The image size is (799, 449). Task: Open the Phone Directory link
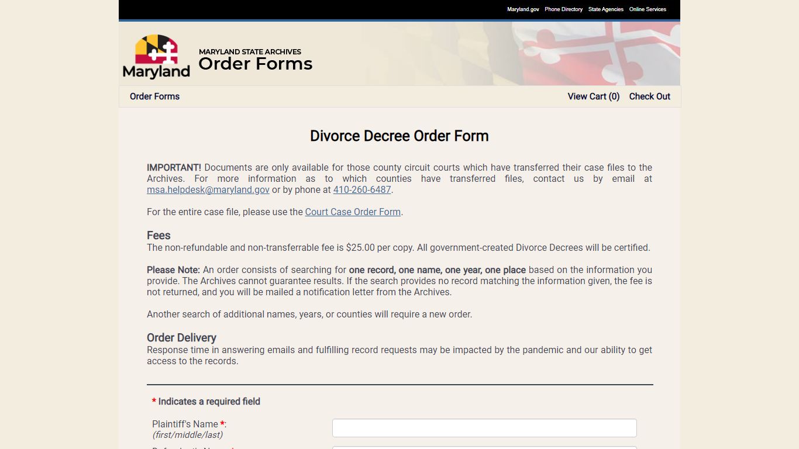click(x=563, y=9)
